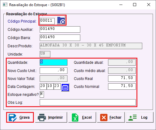Close the form with Fechar button

(111, 117)
